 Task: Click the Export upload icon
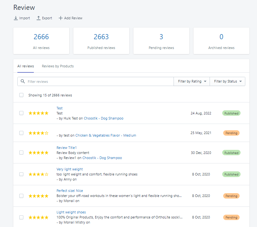[x=39, y=18]
